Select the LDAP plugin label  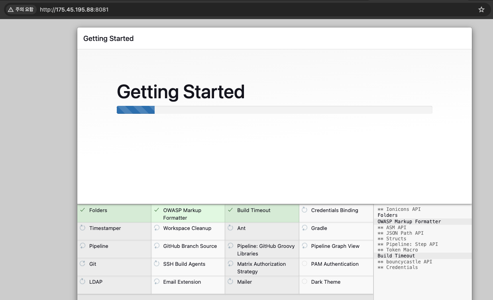[96, 282]
